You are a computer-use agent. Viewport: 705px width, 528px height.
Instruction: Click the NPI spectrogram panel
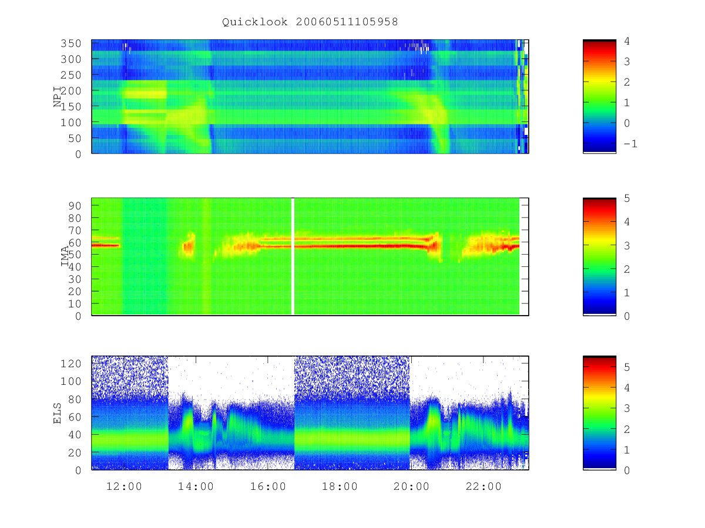[x=310, y=97]
